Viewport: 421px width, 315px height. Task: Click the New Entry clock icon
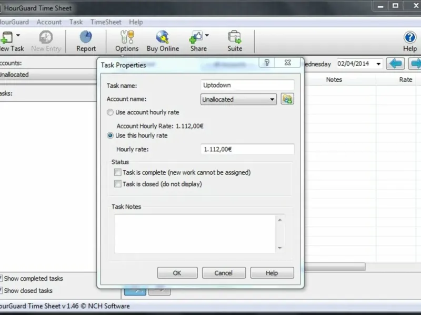(46, 37)
